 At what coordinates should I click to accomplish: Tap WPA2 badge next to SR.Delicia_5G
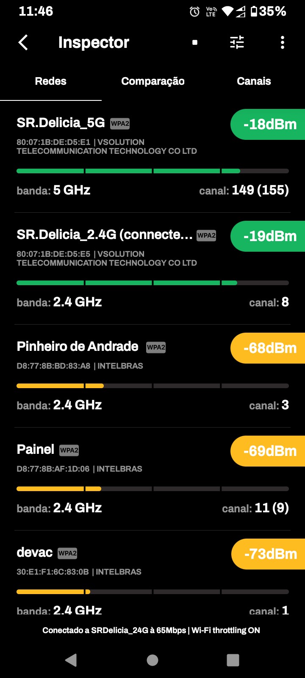coord(120,124)
